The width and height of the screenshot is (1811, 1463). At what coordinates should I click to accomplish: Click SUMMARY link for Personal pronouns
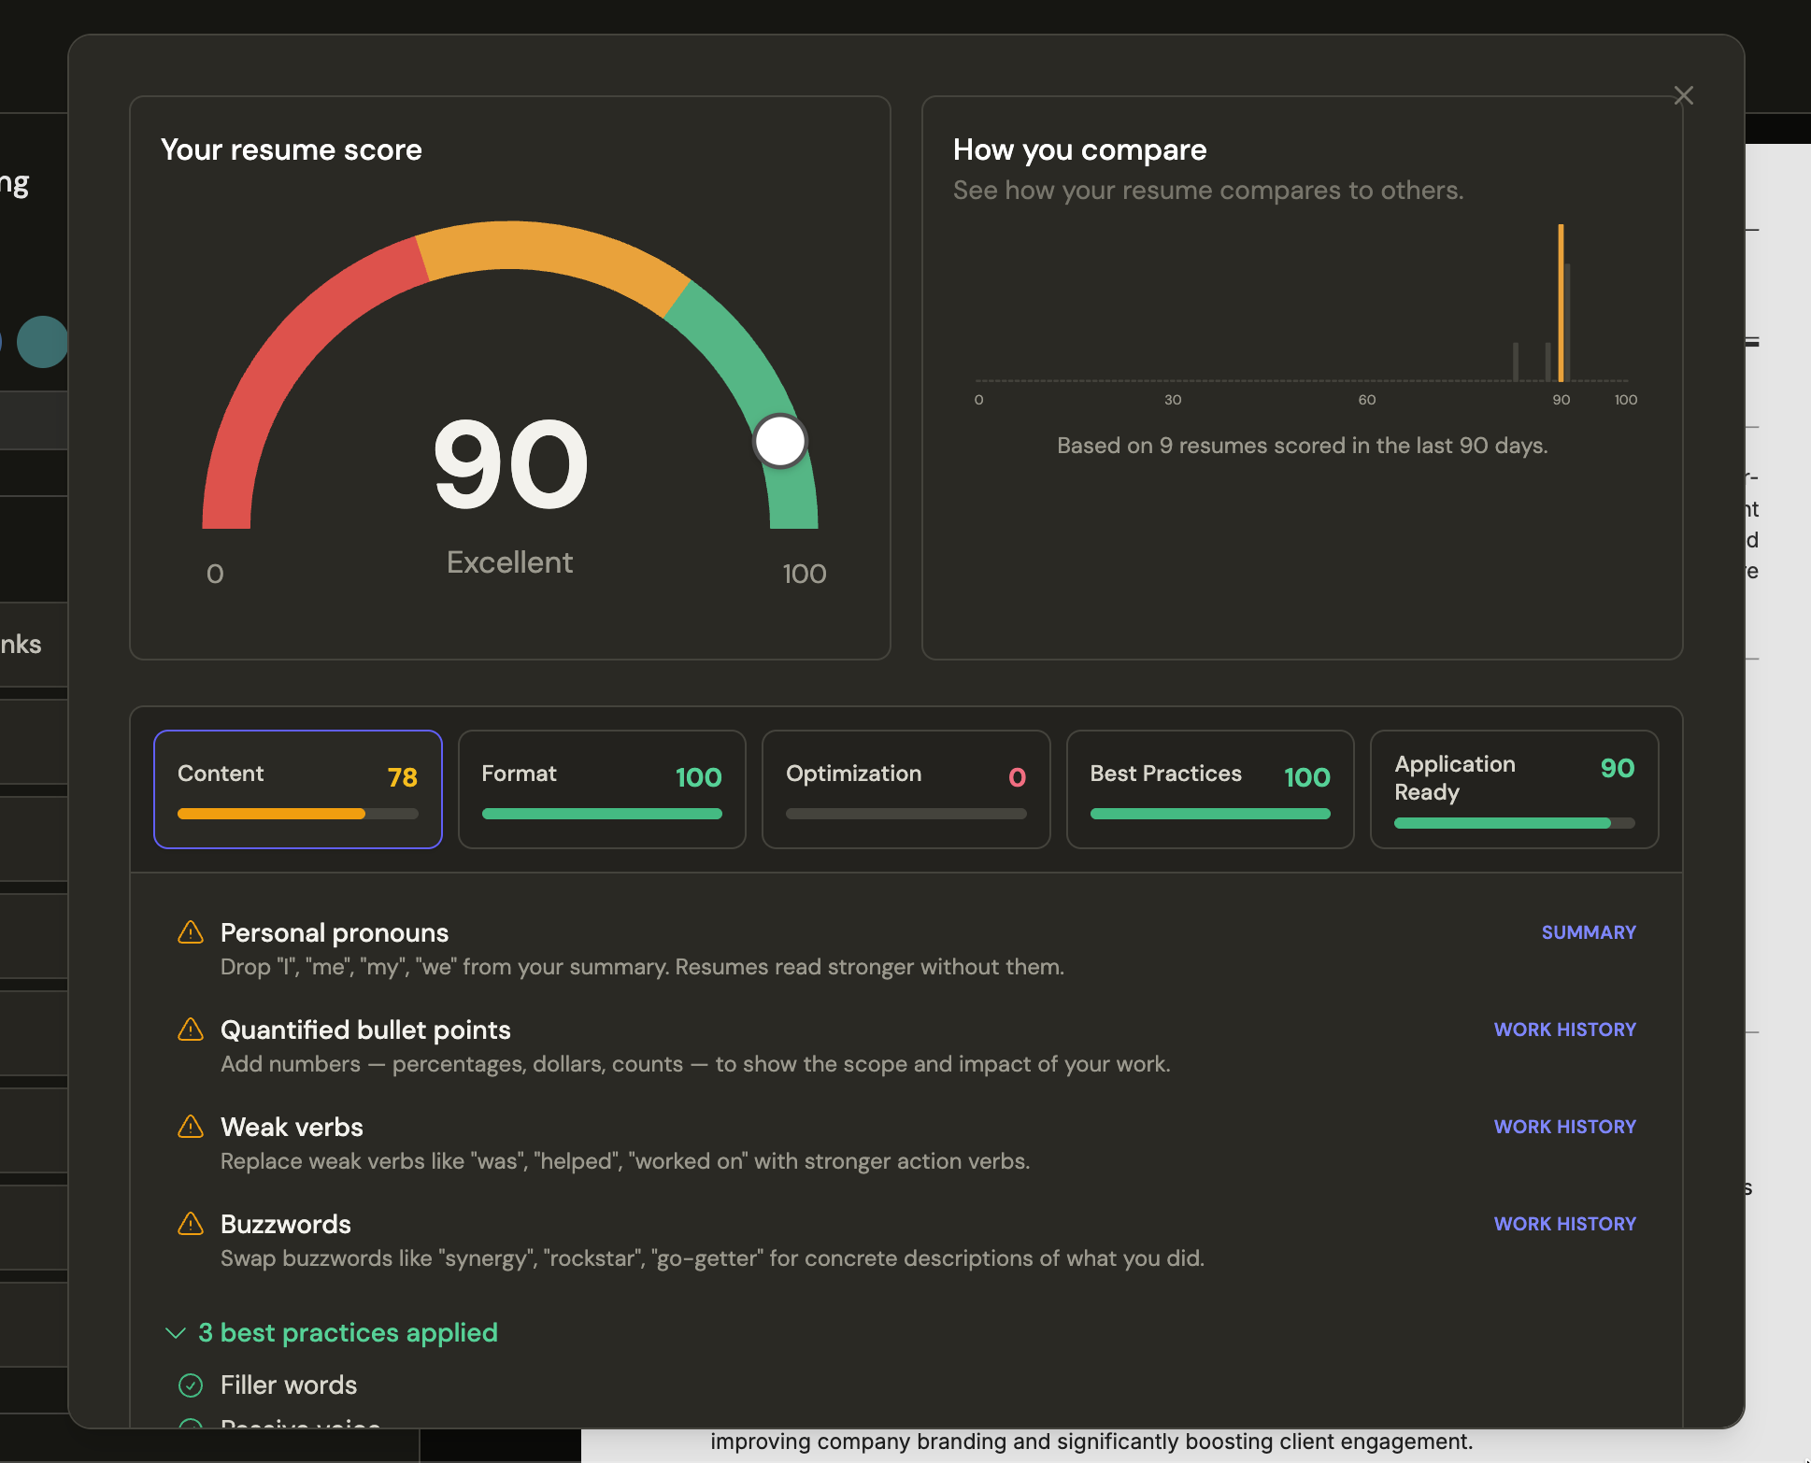click(1589, 932)
